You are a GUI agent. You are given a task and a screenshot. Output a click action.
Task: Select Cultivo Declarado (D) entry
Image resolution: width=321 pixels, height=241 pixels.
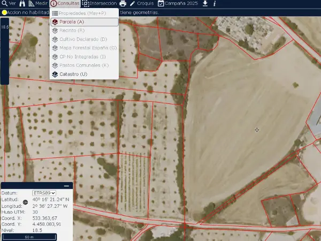click(83, 39)
